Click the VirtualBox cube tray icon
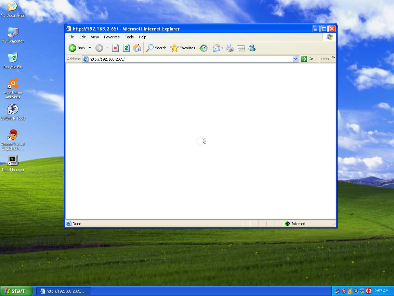Screen dimensions: 394x296 coord(362,291)
